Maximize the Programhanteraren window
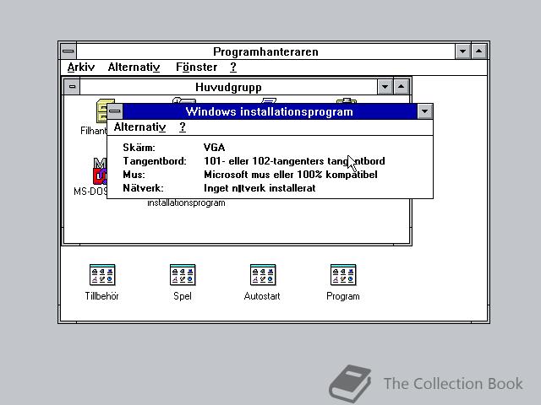 (479, 51)
